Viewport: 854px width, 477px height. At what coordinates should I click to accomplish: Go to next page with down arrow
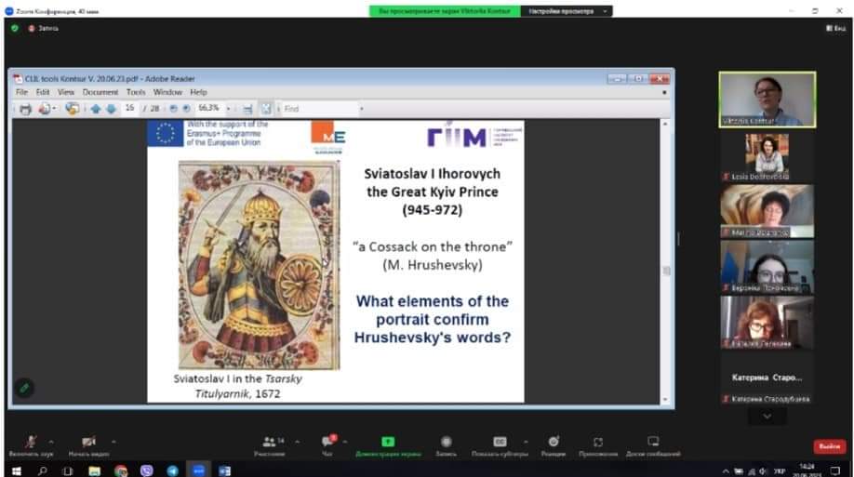coord(111,109)
